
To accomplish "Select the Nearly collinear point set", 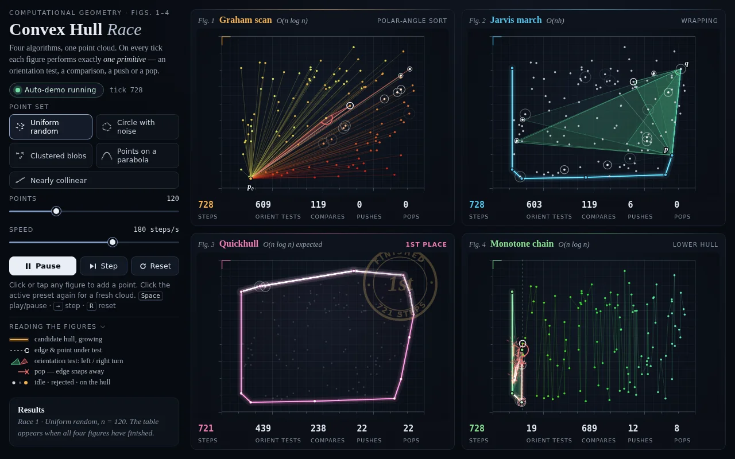I will (94, 180).
